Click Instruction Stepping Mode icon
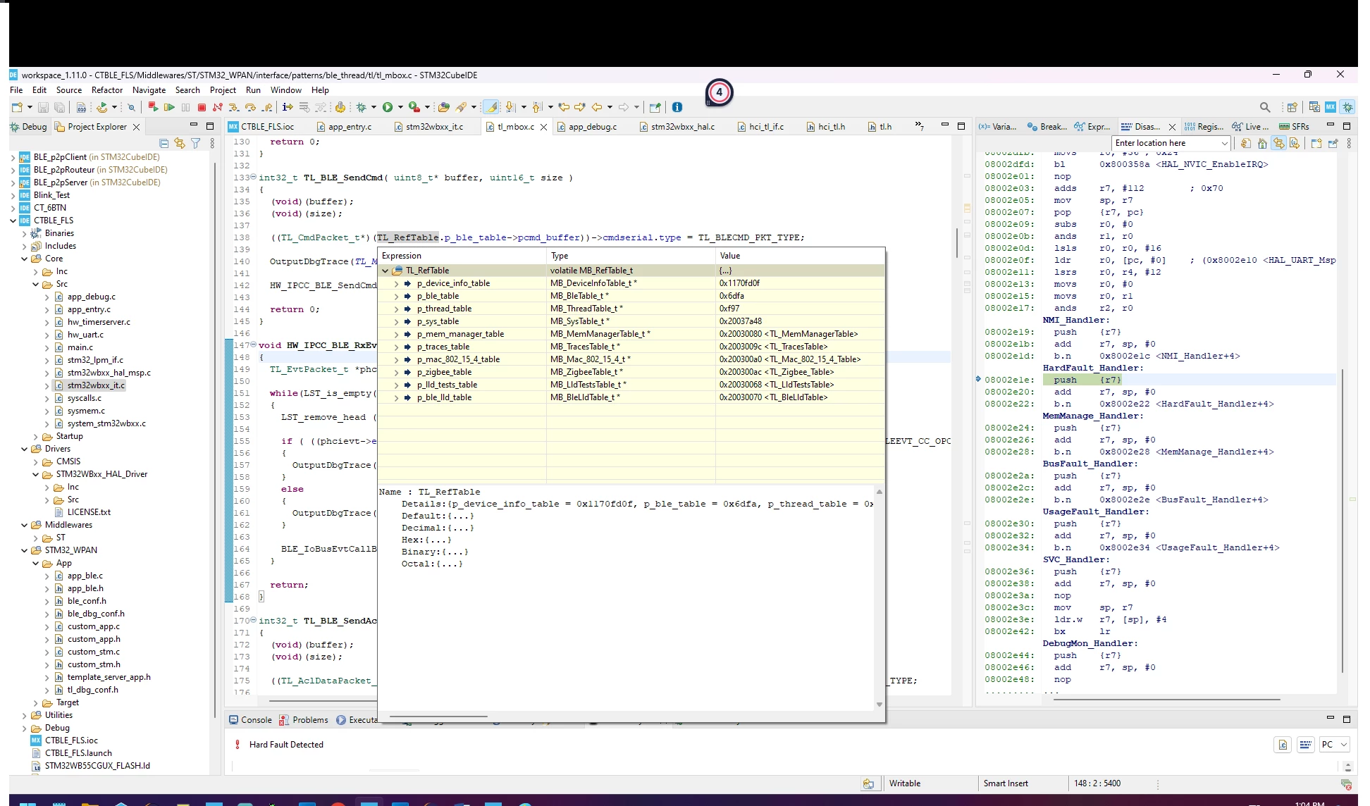 288,107
